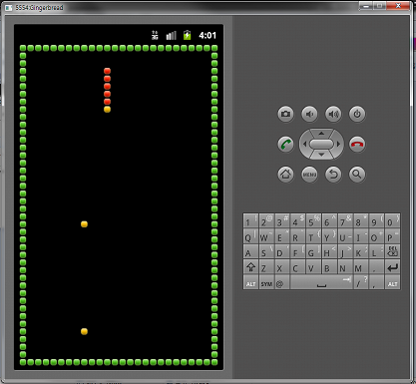This screenshot has height=384, width=416.
Task: Tap the number 0 key
Action: click(x=392, y=221)
